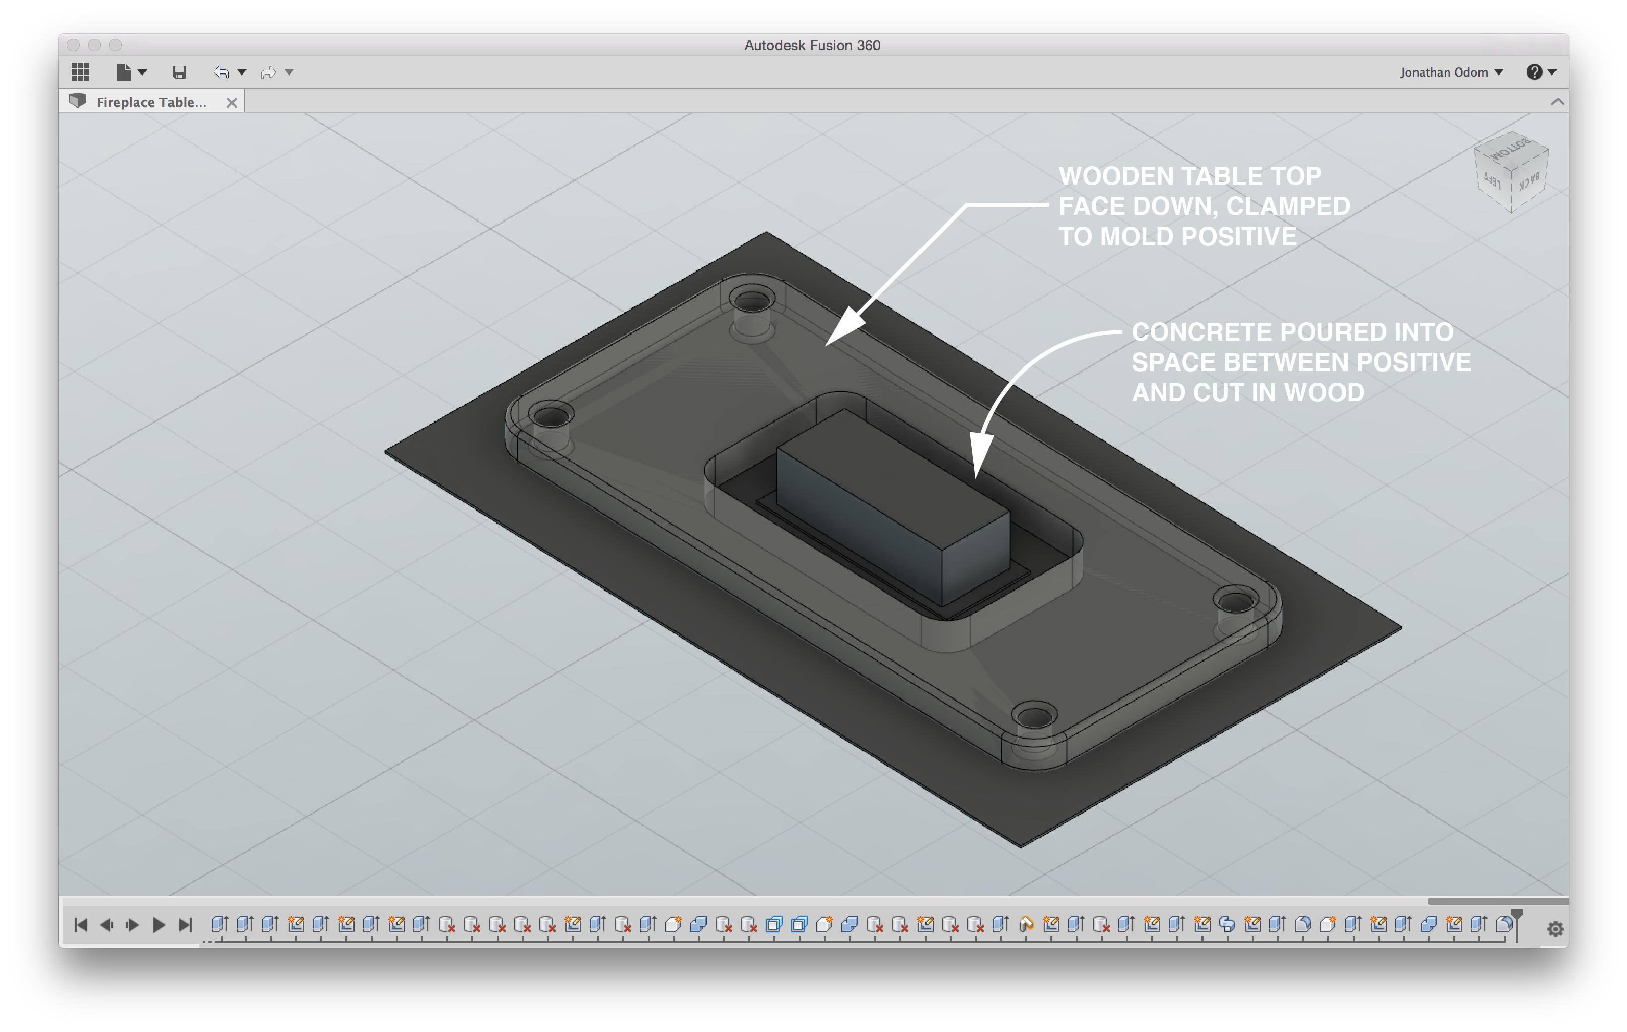Open timeline settings gear
Image resolution: width=1627 pixels, height=1032 pixels.
1554,929
